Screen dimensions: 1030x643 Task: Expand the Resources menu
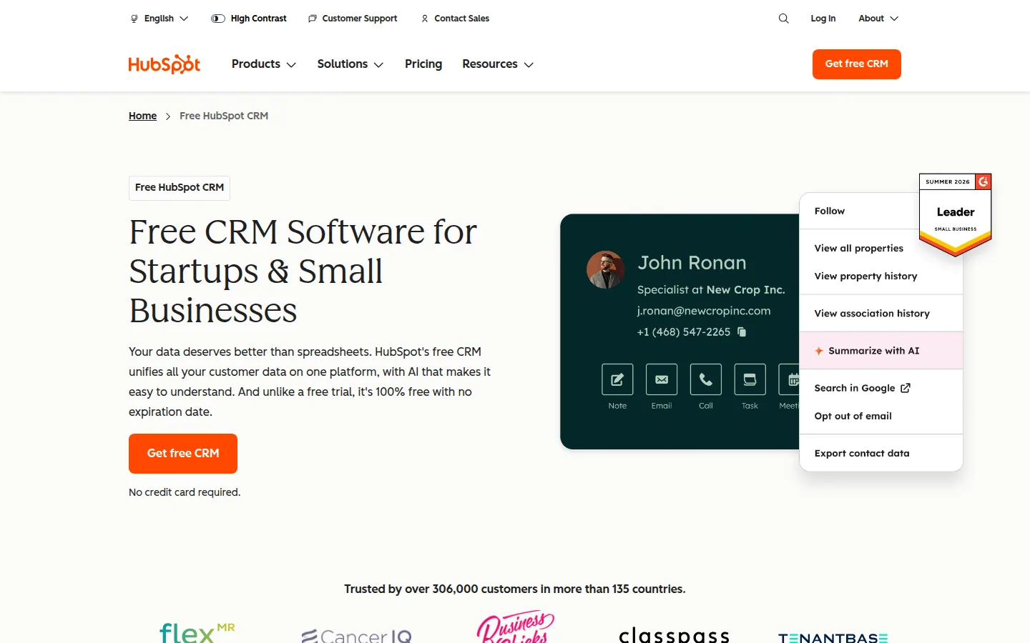pyautogui.click(x=498, y=64)
